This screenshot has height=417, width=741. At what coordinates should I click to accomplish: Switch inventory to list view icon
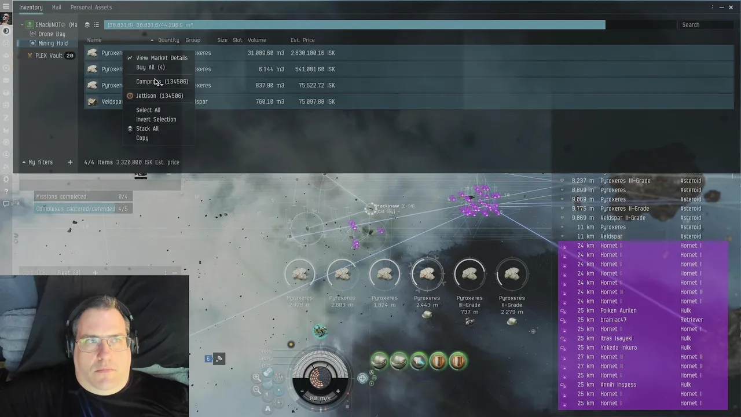pyautogui.click(x=97, y=25)
